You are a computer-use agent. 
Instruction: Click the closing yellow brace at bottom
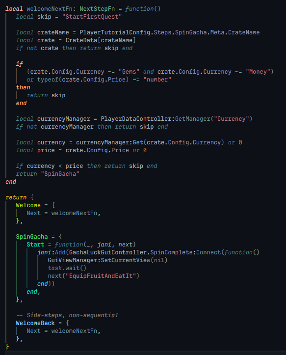(x=7, y=347)
